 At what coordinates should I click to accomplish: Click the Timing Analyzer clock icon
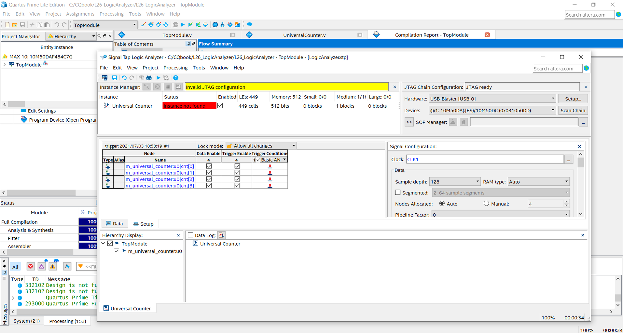pos(215,25)
